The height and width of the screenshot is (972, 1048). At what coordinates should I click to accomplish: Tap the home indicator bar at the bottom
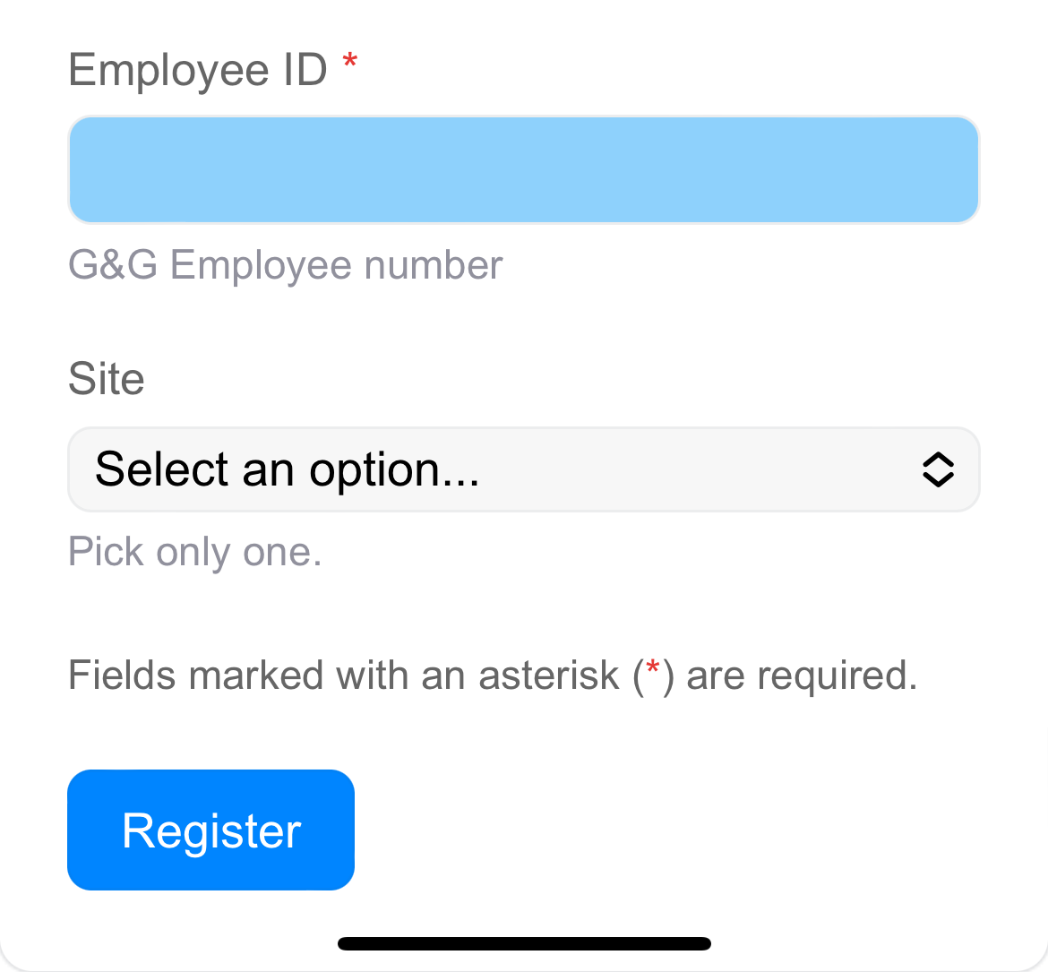tap(523, 942)
